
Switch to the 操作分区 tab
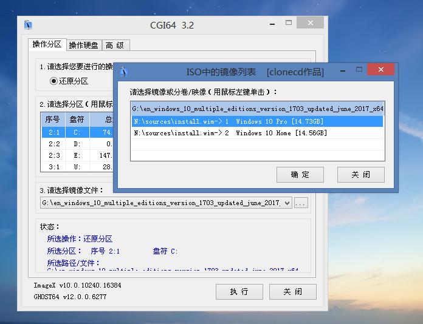[x=47, y=44]
